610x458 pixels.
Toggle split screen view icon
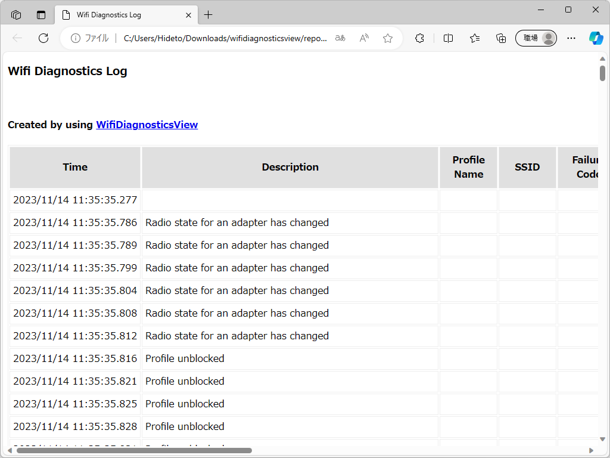pos(449,38)
